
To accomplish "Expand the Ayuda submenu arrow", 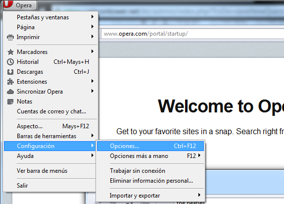I will [93, 155].
